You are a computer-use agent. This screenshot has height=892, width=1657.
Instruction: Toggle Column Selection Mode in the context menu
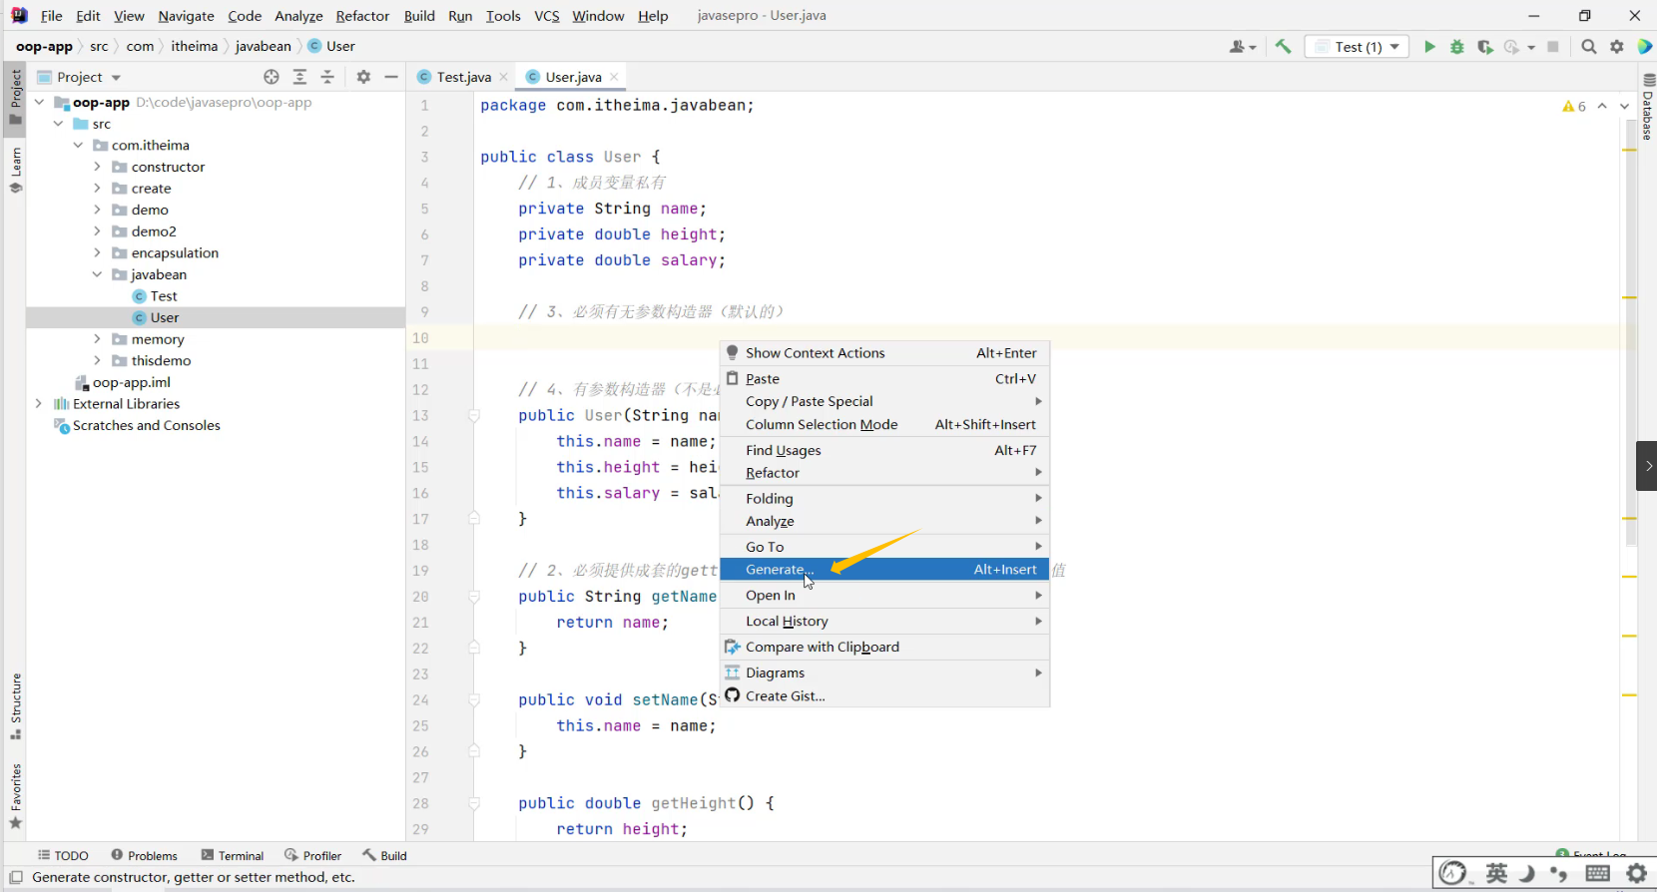click(884, 424)
